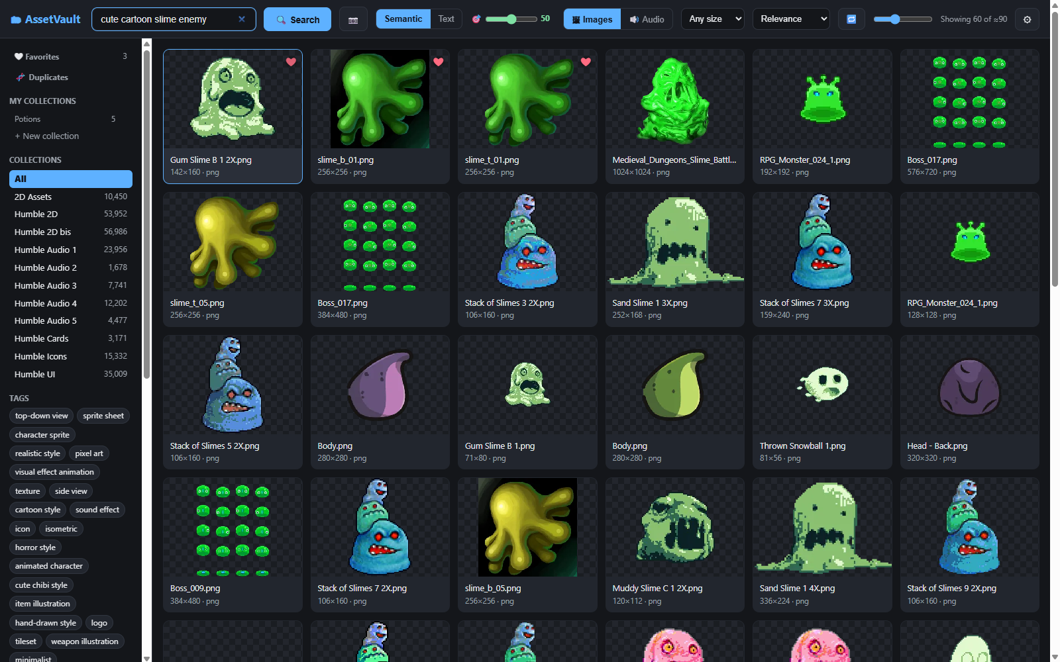Click the cute chibi style tag
Image resolution: width=1060 pixels, height=662 pixels.
click(41, 585)
